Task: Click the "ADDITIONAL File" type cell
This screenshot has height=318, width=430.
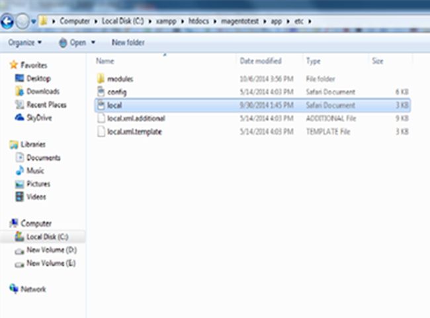Action: click(331, 119)
